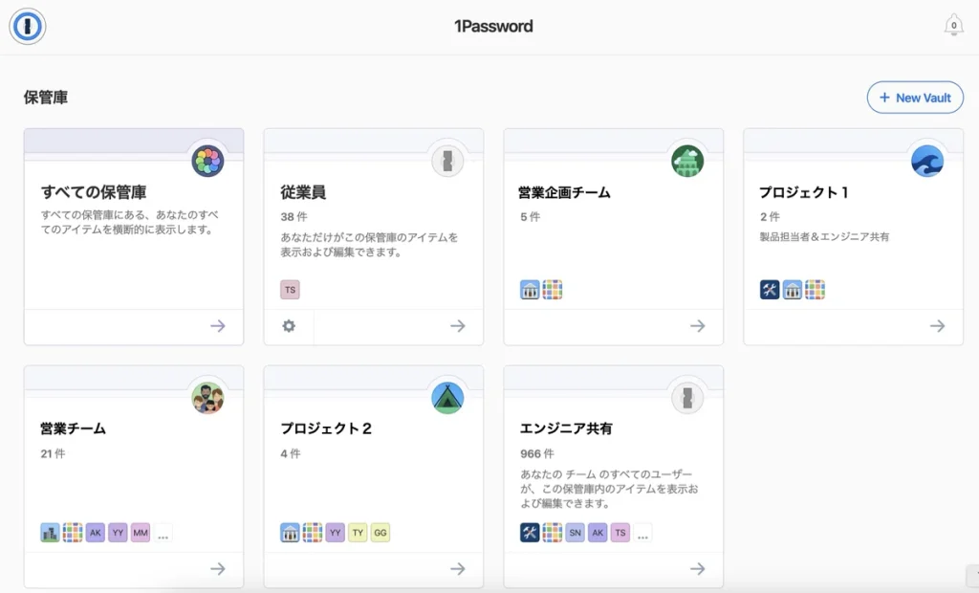
Task: Click the SN user badge on エンジニア共有
Action: (x=575, y=533)
